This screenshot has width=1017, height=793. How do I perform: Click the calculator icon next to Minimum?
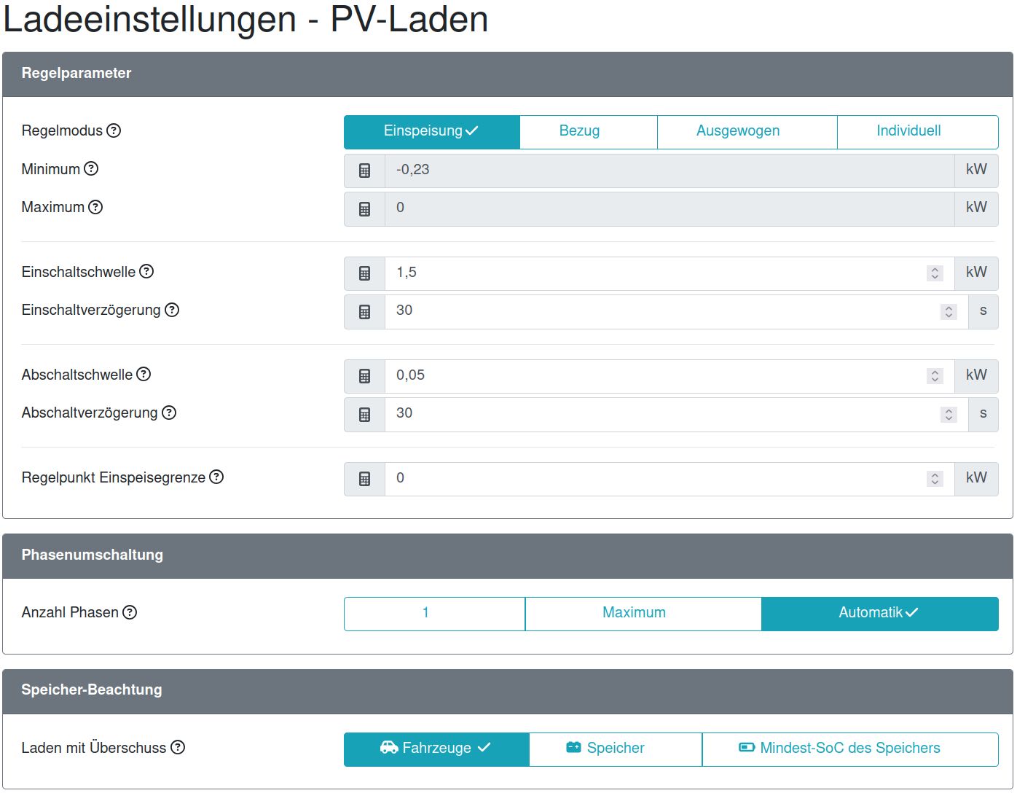[x=364, y=171]
